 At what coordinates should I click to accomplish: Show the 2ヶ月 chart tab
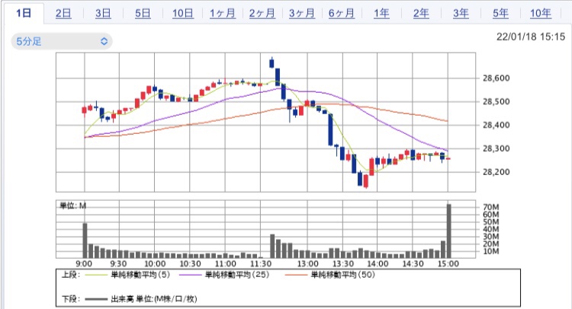(x=262, y=14)
